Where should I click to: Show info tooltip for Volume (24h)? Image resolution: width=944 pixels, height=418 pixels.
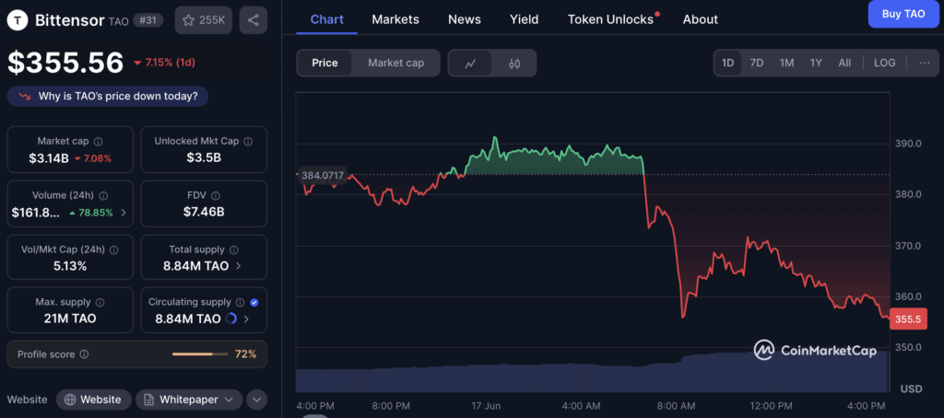click(x=103, y=195)
